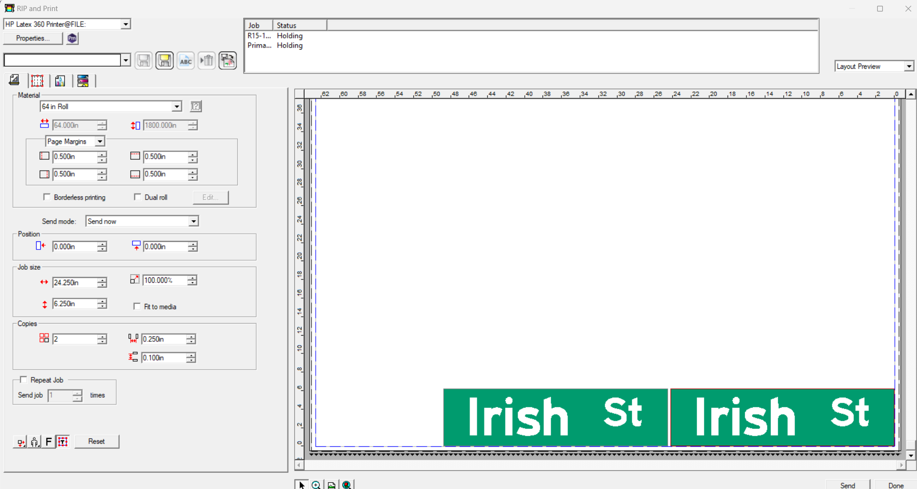Click the job height 6.250in field
Viewport: 917px width, 489px height.
(75, 304)
